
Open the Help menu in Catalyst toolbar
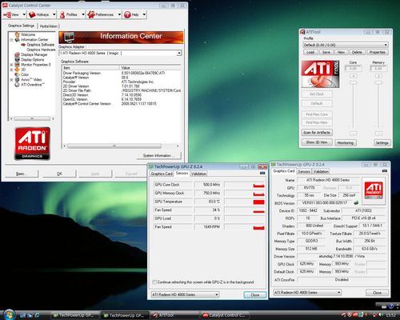pyautogui.click(x=131, y=14)
